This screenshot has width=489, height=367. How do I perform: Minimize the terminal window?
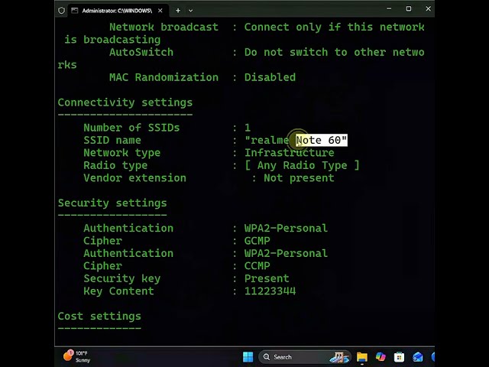tap(389, 9)
